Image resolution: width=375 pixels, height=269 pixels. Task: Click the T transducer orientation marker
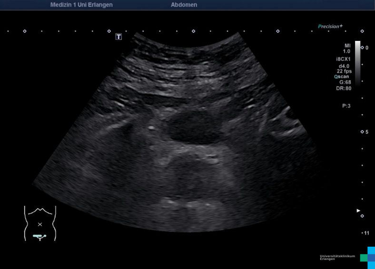click(118, 37)
